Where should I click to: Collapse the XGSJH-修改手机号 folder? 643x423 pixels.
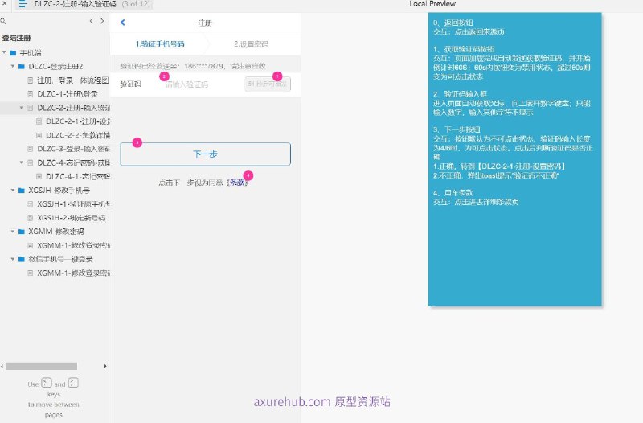(13, 191)
